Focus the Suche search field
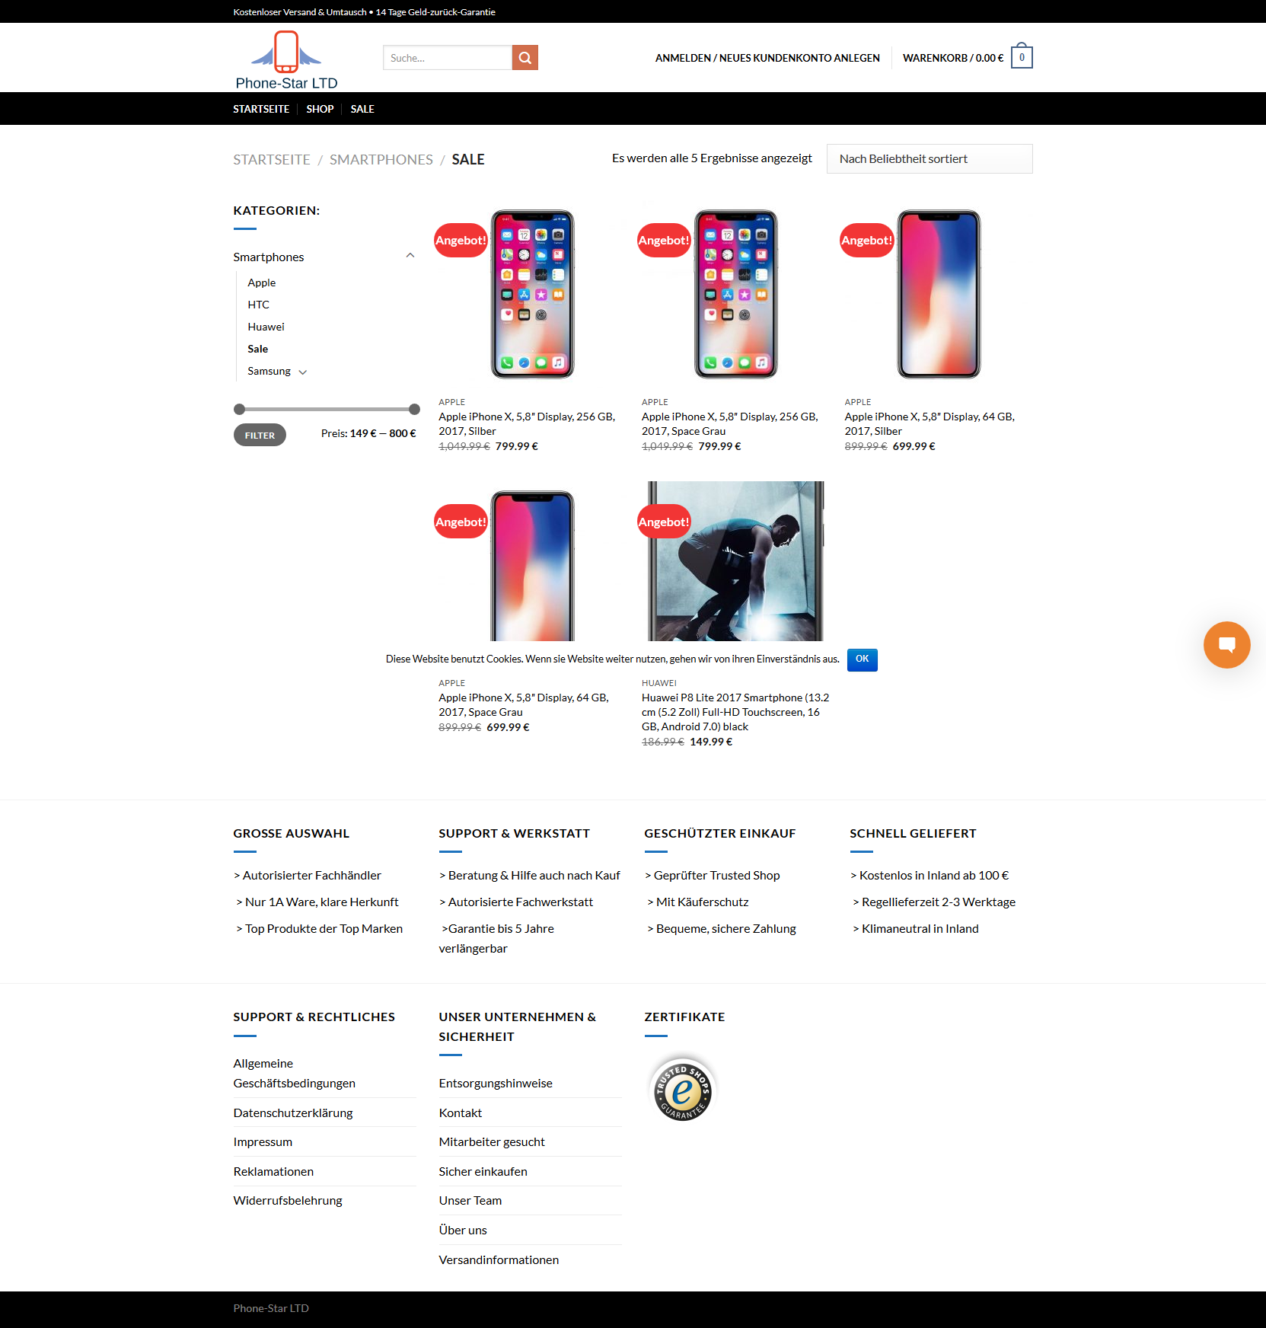Screen dimensions: 1266x1328 (x=448, y=58)
